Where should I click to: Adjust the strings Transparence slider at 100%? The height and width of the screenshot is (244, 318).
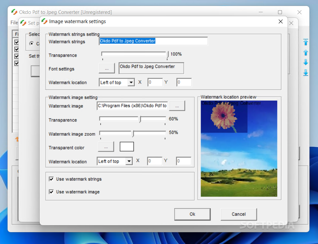tap(168, 55)
